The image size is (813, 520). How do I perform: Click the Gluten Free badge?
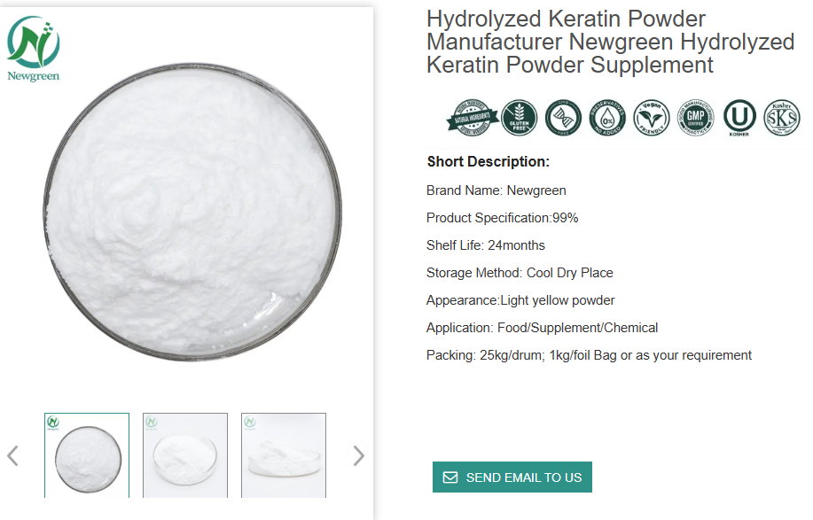point(519,118)
